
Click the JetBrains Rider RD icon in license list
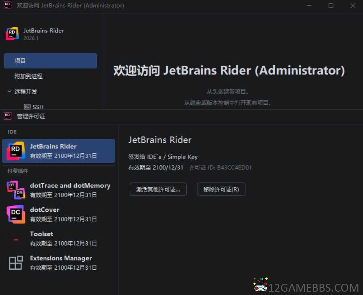coord(16,151)
